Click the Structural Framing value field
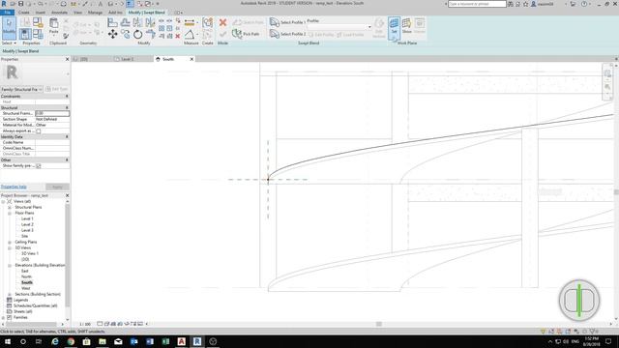This screenshot has width=619, height=348. click(x=52, y=114)
